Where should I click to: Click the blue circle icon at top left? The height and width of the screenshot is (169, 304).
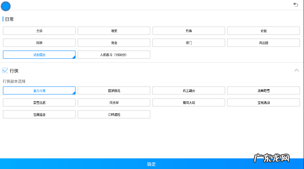point(6,6)
